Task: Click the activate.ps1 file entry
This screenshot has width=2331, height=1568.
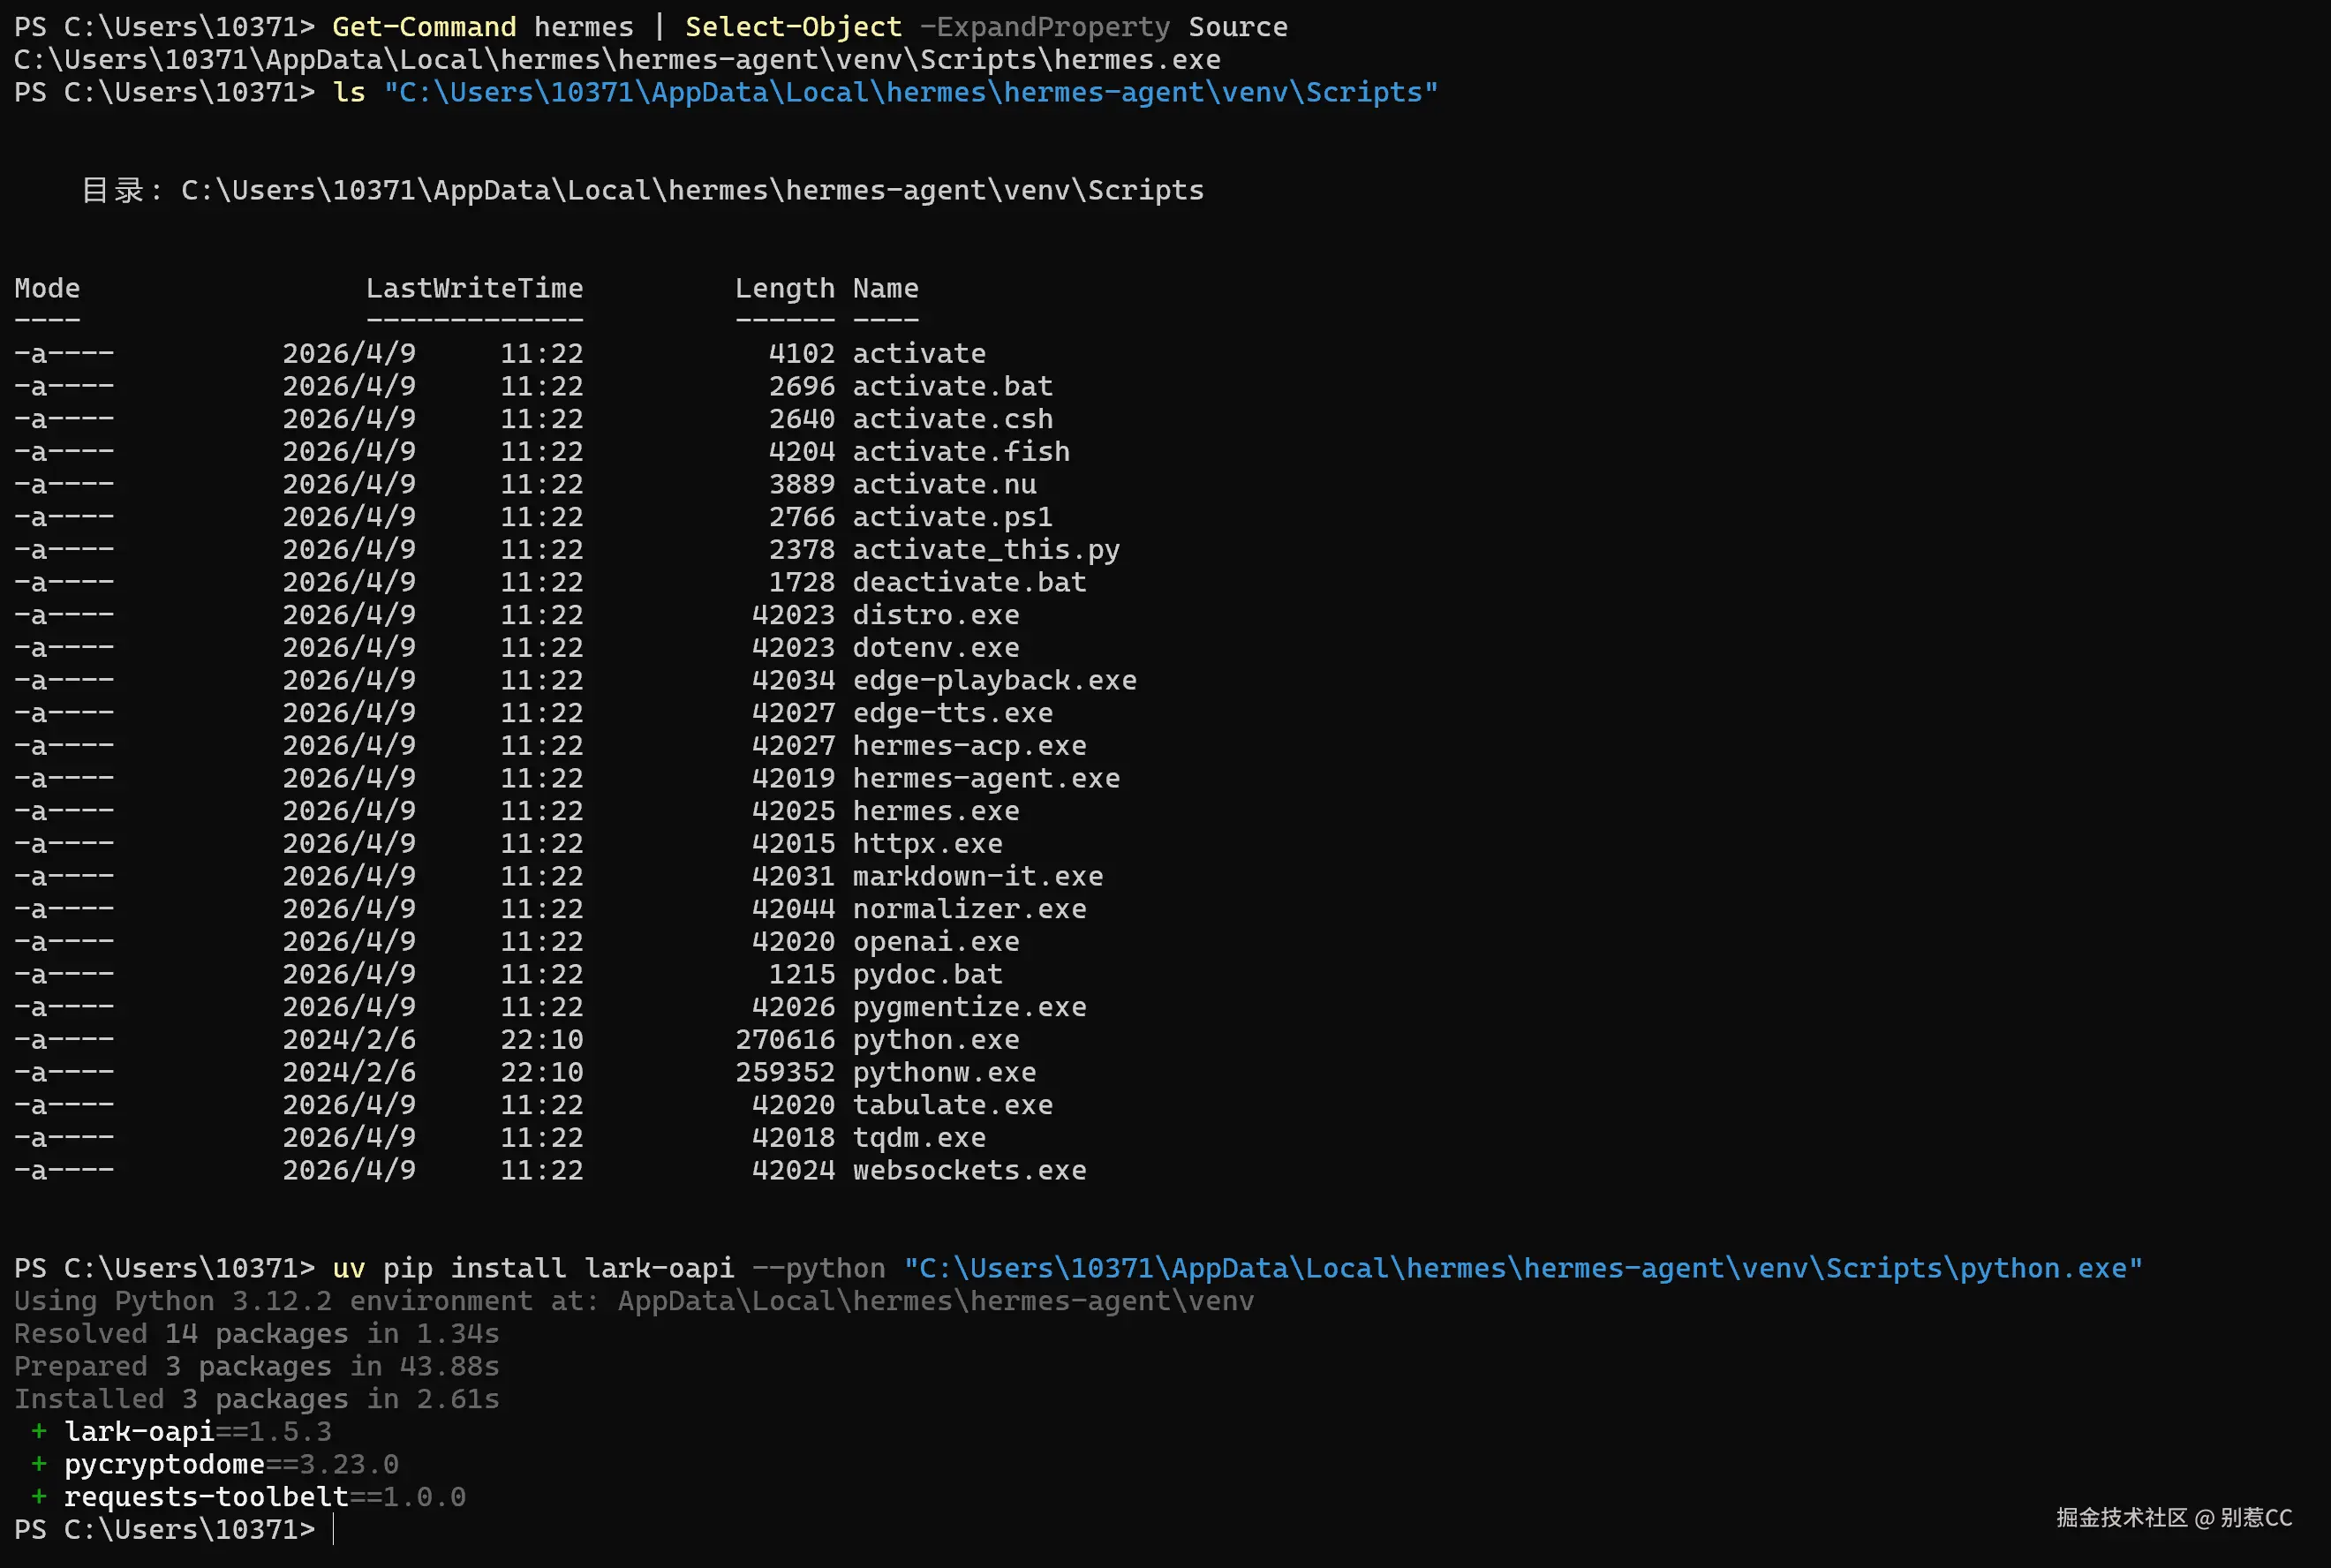Action: [951, 517]
